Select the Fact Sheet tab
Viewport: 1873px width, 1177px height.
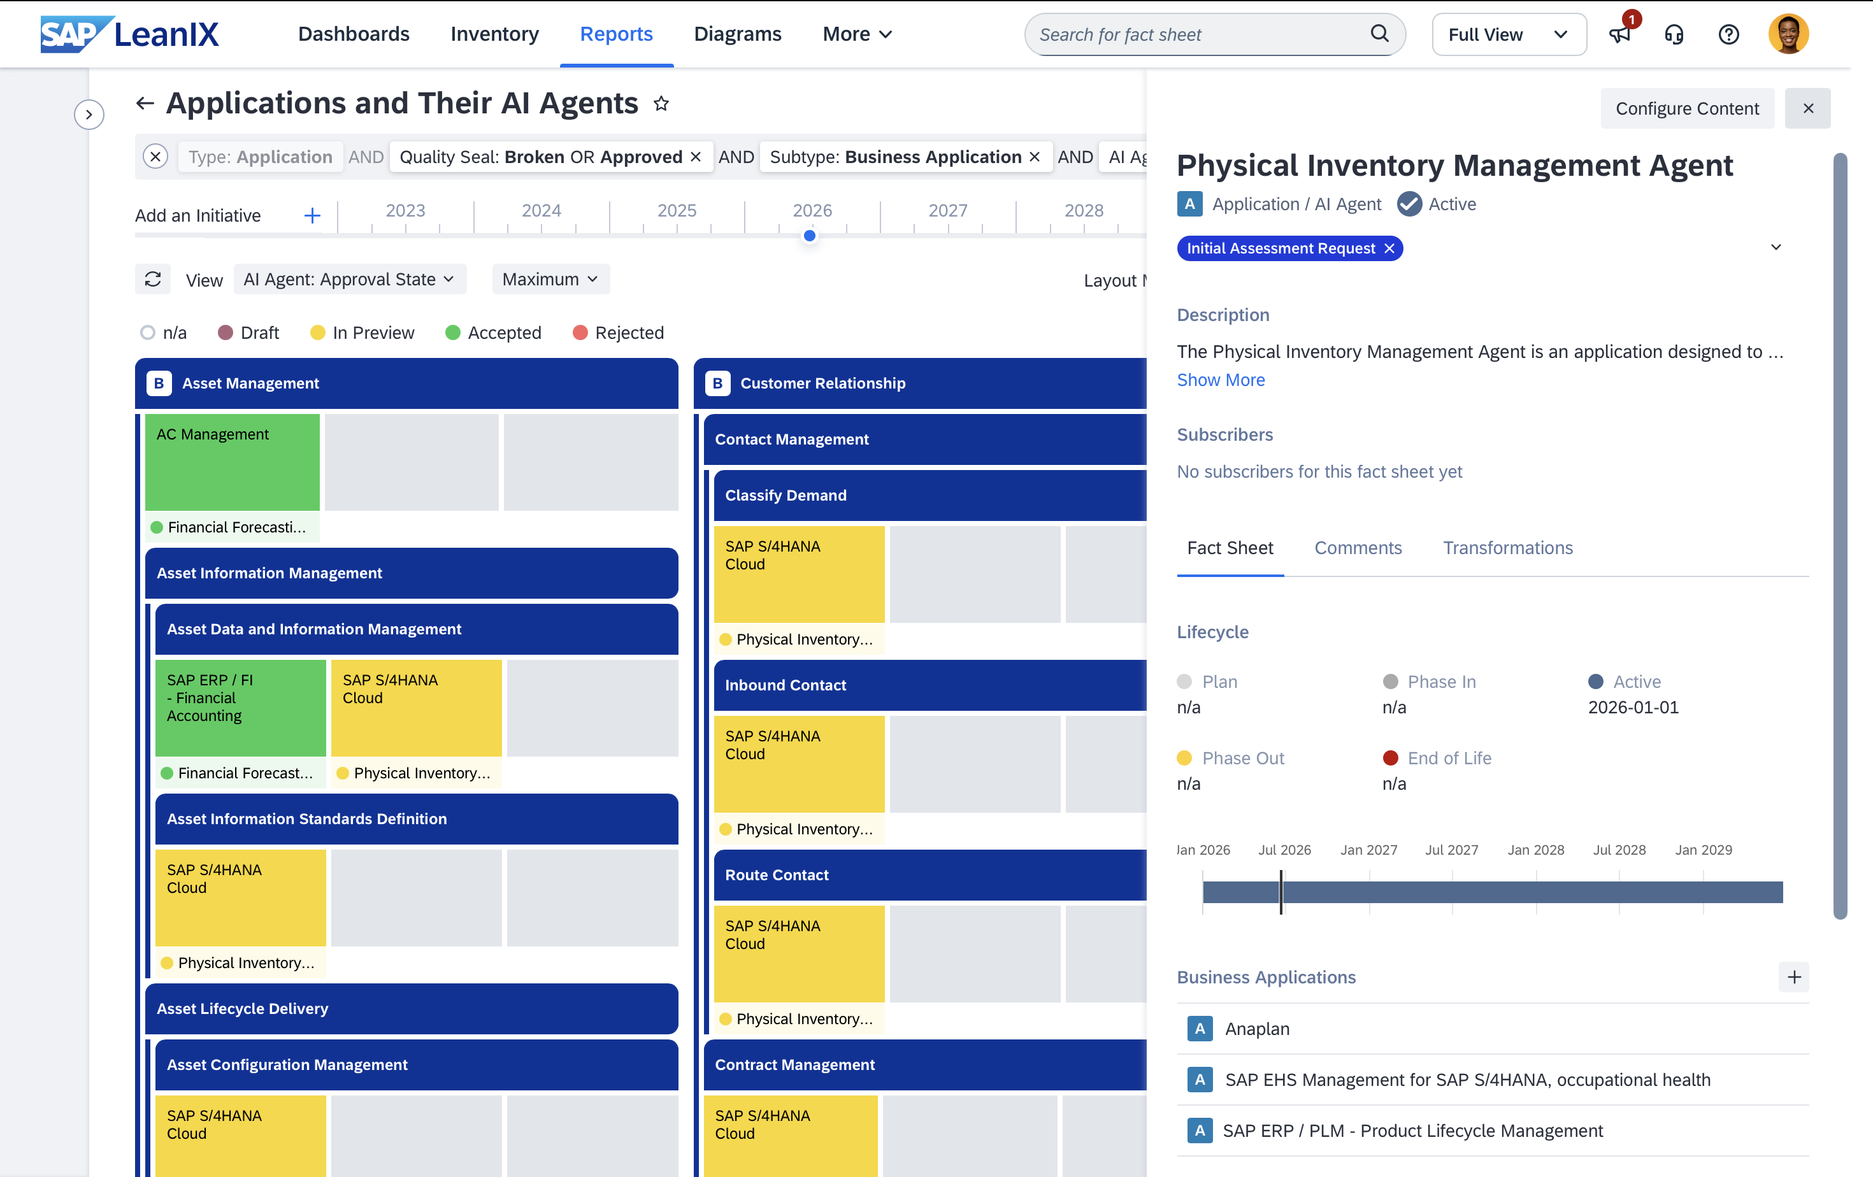tap(1230, 548)
